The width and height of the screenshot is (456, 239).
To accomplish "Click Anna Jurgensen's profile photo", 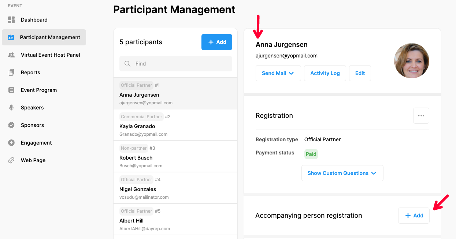I will (x=412, y=61).
